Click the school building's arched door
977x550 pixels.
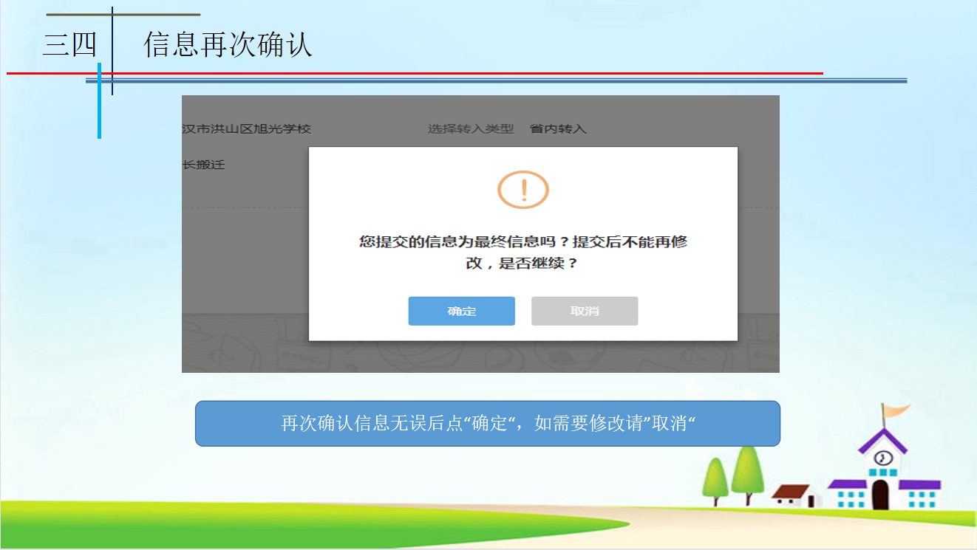(x=879, y=494)
